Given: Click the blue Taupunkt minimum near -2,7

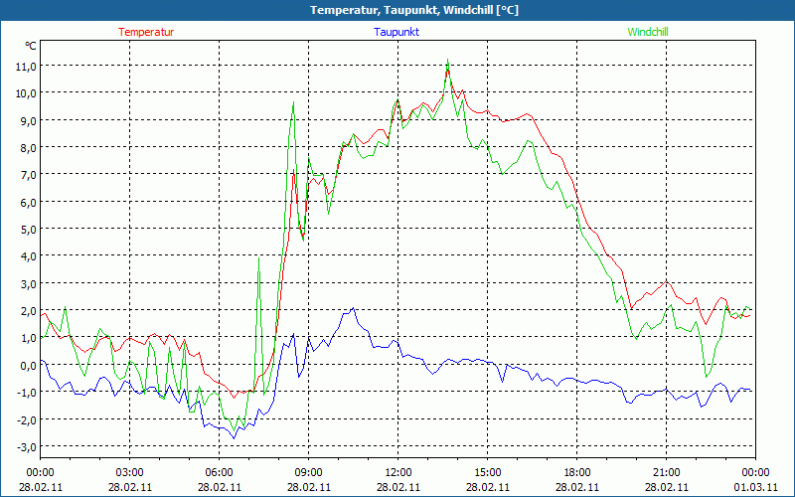Looking at the screenshot, I should [234, 438].
